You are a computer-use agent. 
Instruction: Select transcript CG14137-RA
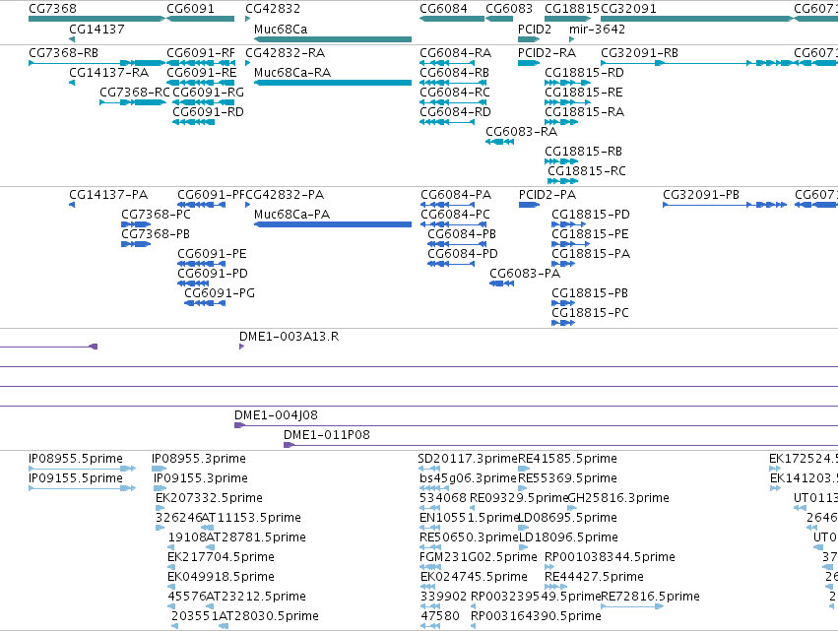point(109,73)
